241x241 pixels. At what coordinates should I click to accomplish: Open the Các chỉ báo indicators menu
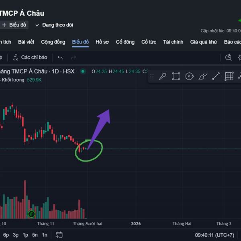tap(30, 57)
